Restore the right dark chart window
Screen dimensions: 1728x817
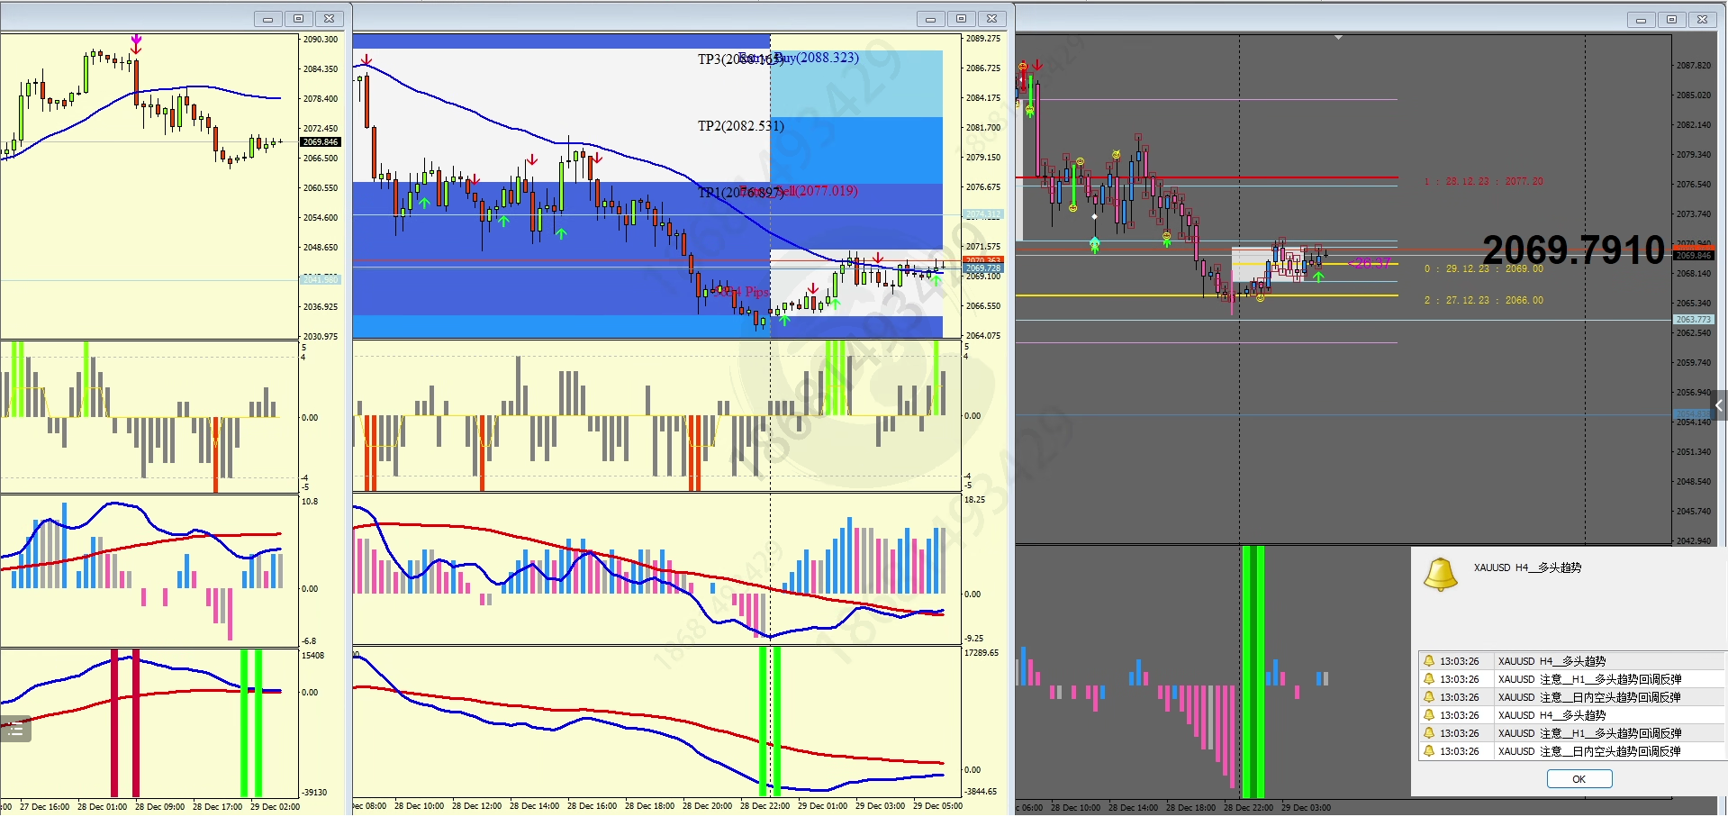tap(1671, 19)
